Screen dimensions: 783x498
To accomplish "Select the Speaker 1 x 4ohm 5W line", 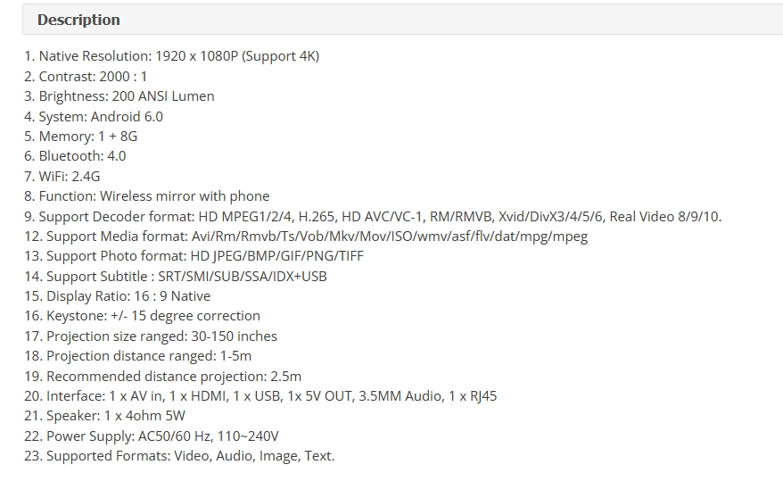I will click(x=104, y=416).
